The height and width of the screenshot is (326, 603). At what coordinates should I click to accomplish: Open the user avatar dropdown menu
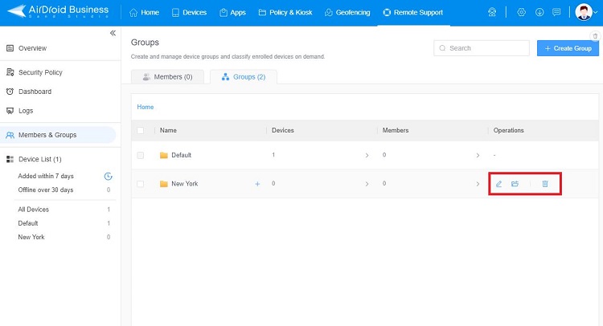click(585, 13)
